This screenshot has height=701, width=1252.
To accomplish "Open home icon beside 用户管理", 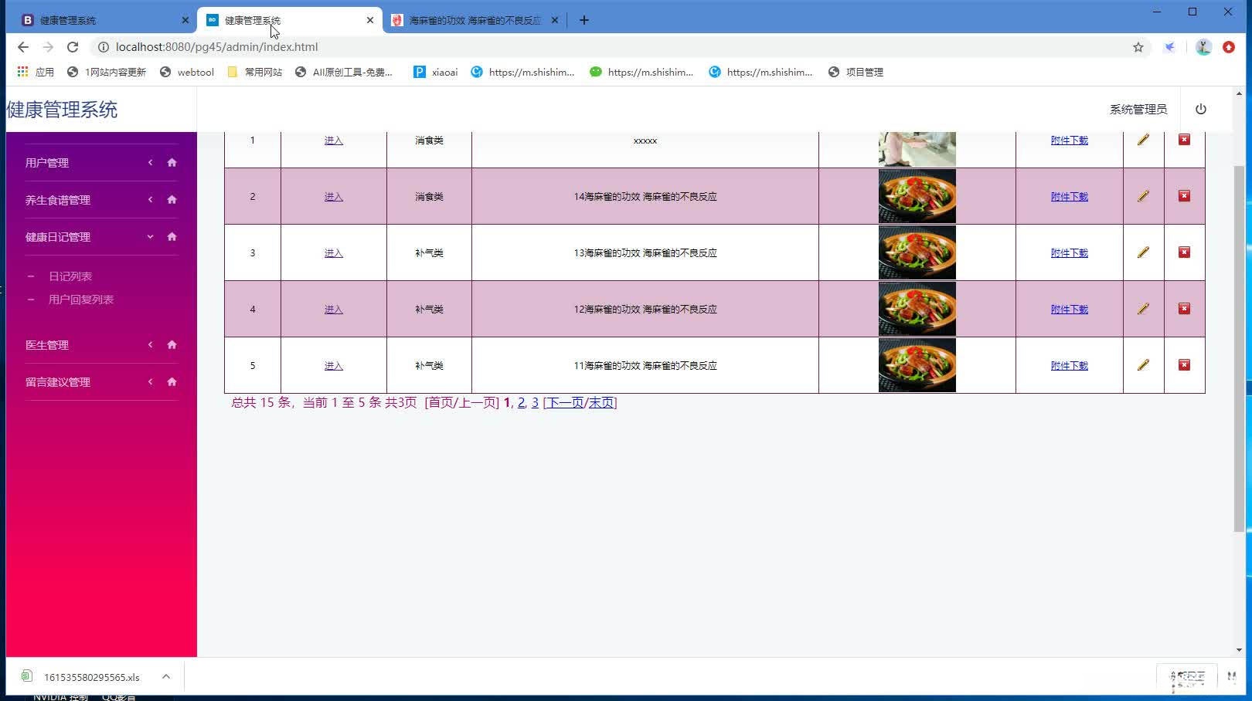I will tap(172, 163).
